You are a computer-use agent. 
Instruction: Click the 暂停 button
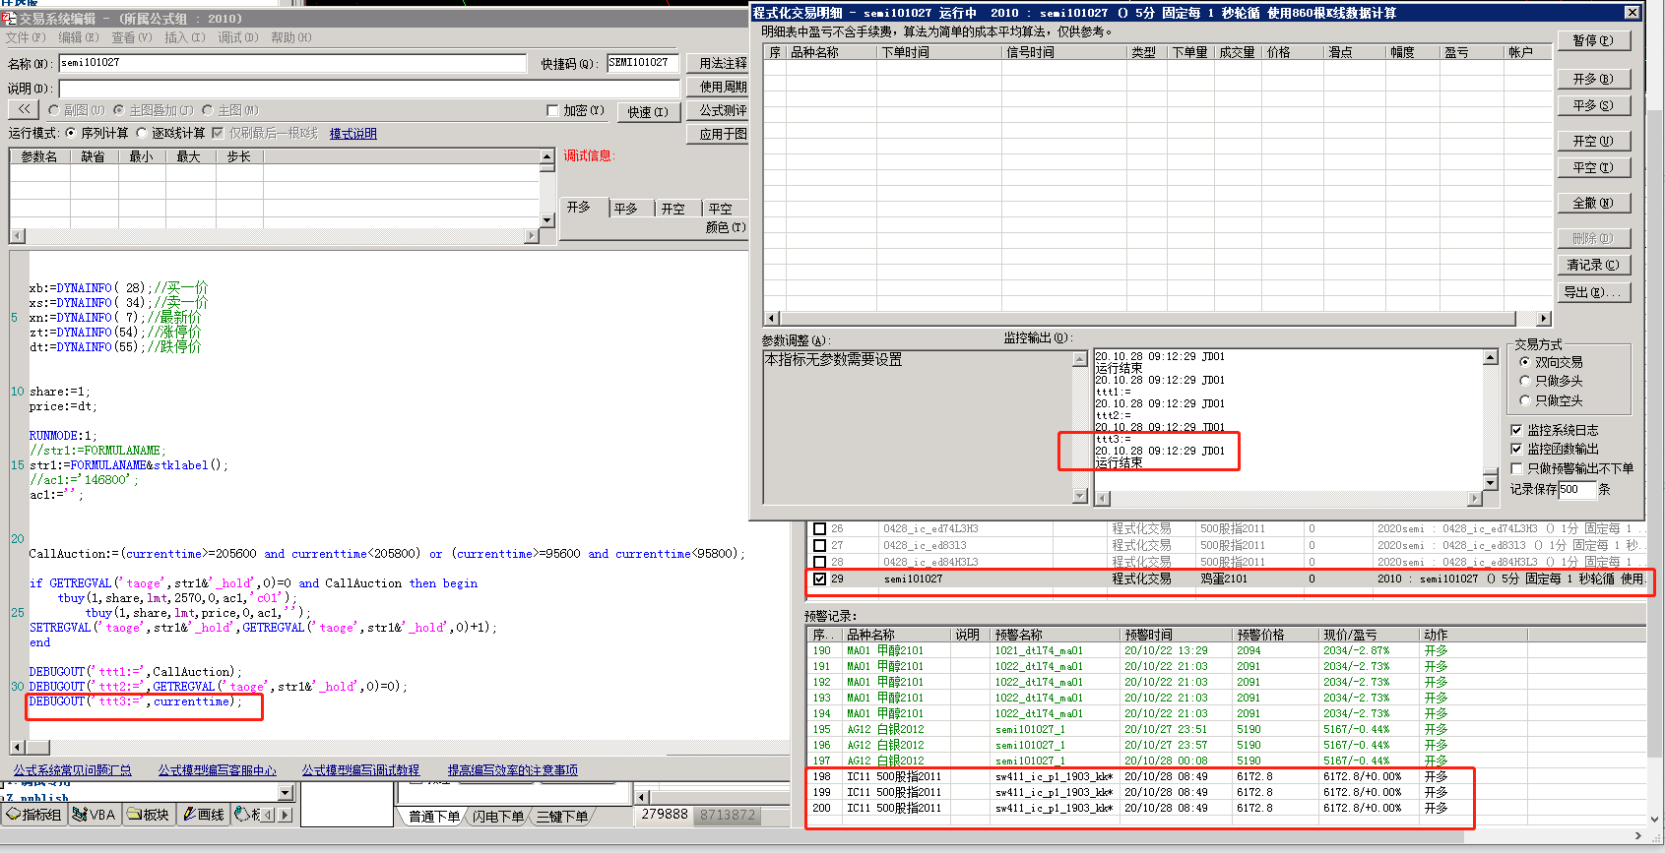pos(1592,41)
